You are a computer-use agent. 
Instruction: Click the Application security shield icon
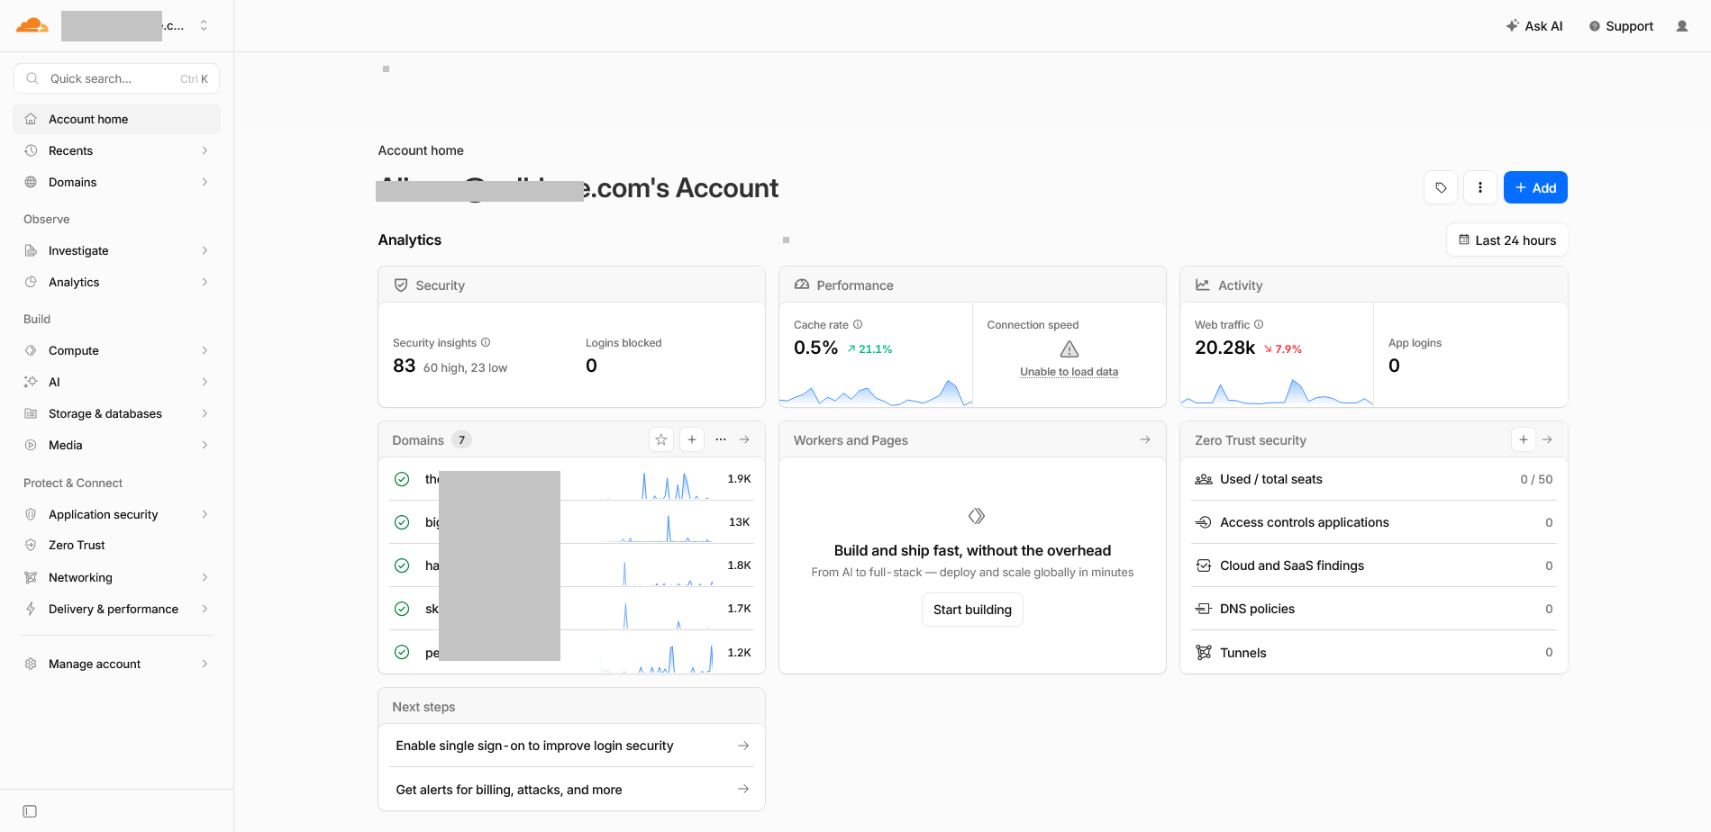(x=31, y=514)
